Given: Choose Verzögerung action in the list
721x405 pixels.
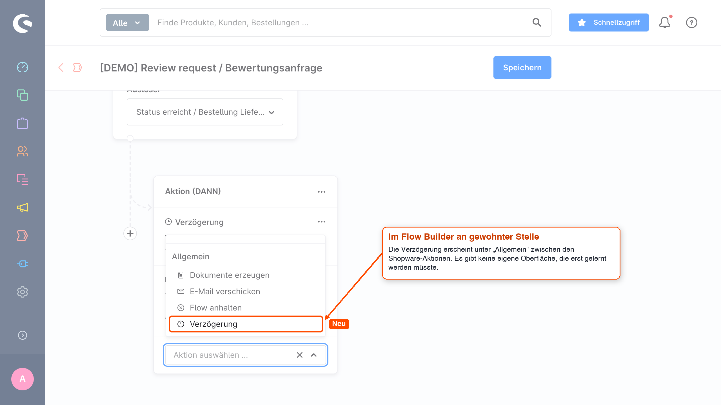Looking at the screenshot, I should pos(246,324).
